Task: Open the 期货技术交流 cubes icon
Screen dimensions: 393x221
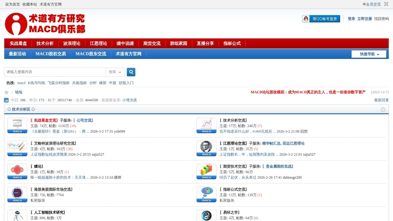Action: tap(206, 171)
